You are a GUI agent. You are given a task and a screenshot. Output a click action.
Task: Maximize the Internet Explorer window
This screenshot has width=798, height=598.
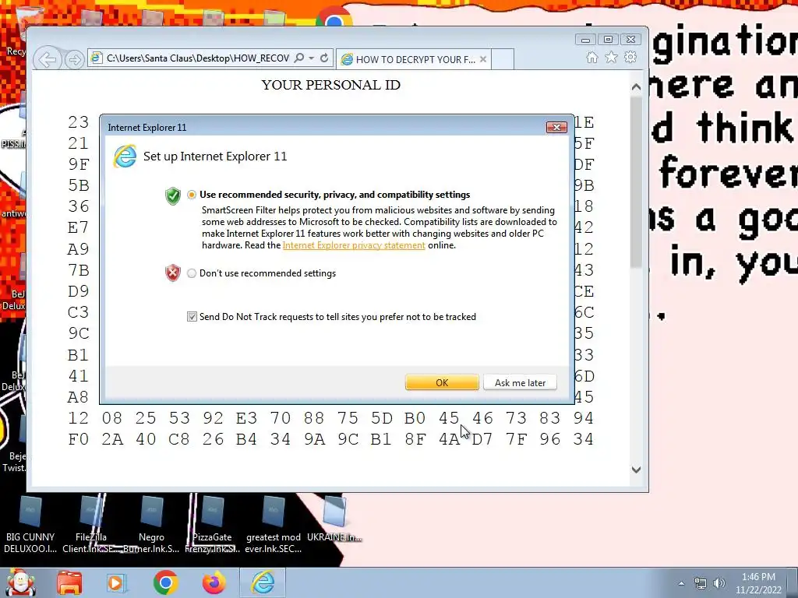(x=608, y=40)
